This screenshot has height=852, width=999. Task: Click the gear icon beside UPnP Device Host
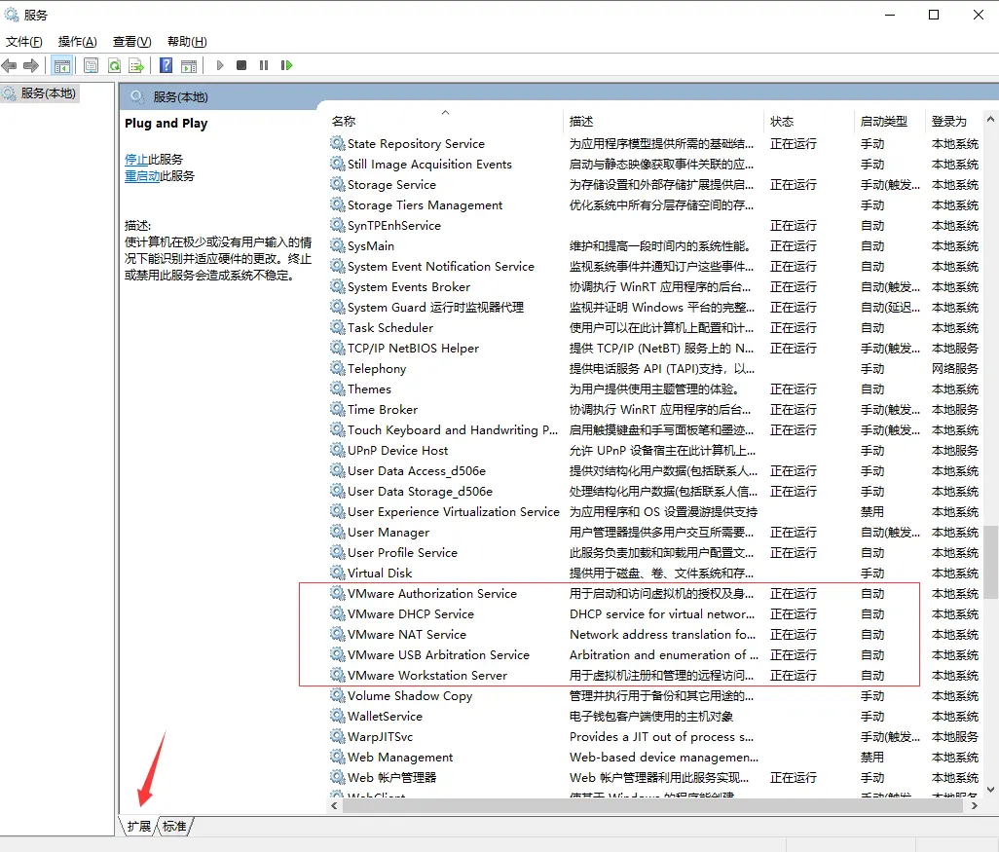(x=338, y=450)
